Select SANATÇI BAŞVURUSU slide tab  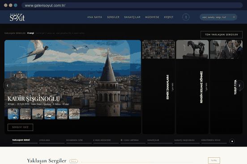[x=187, y=140]
